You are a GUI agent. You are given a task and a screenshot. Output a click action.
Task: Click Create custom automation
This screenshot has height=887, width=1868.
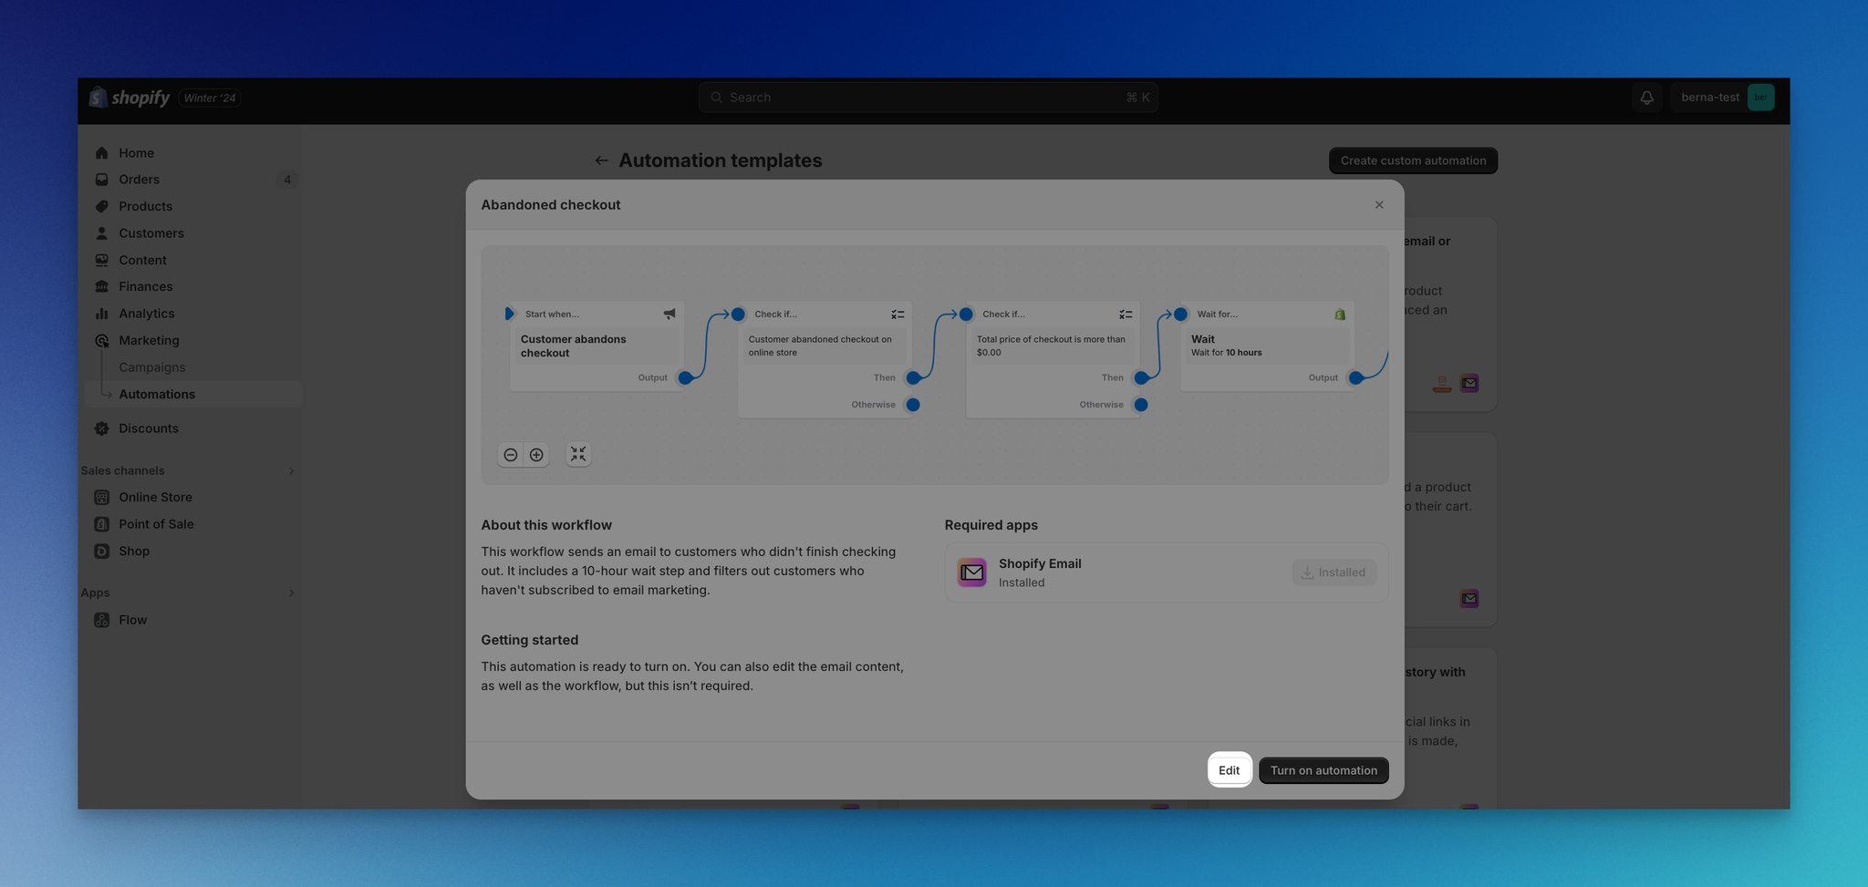coord(1413,160)
